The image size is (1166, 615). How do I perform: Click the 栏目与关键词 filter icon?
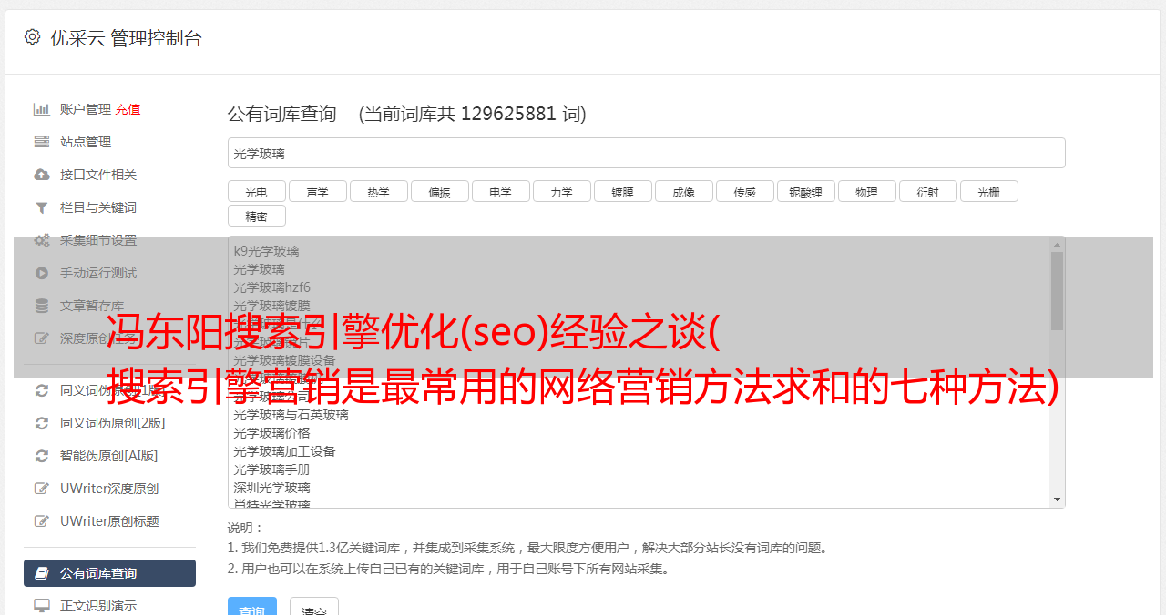(x=42, y=207)
